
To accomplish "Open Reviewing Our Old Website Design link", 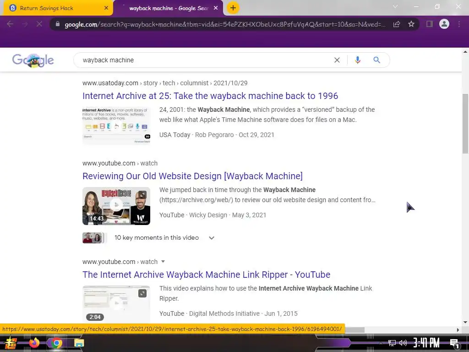I will (x=192, y=176).
